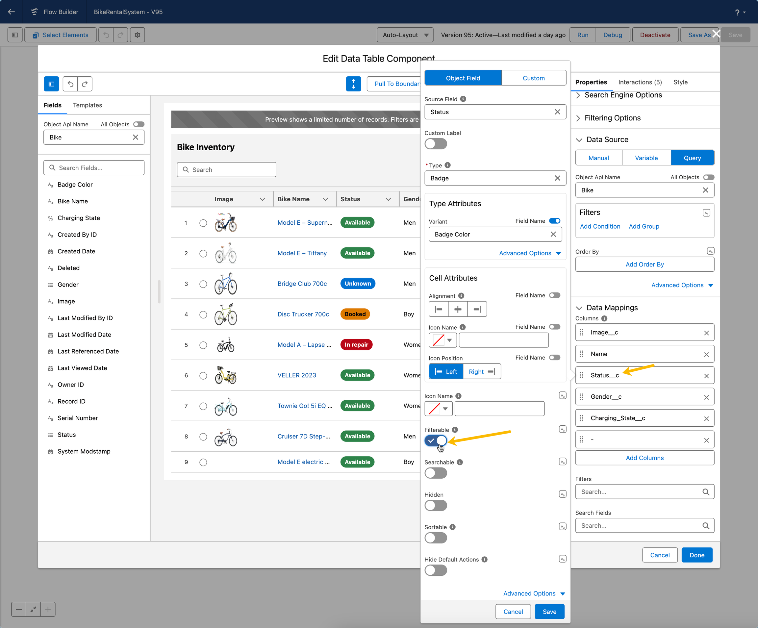Click the Flow Builder settings gear icon
The height and width of the screenshot is (628, 758).
(x=137, y=35)
